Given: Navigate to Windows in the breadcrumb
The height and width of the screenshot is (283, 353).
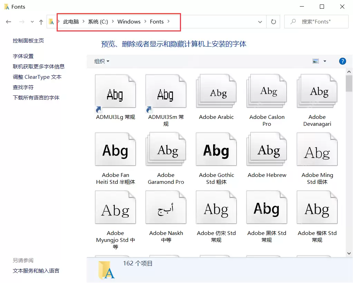Looking at the screenshot, I should click(129, 21).
